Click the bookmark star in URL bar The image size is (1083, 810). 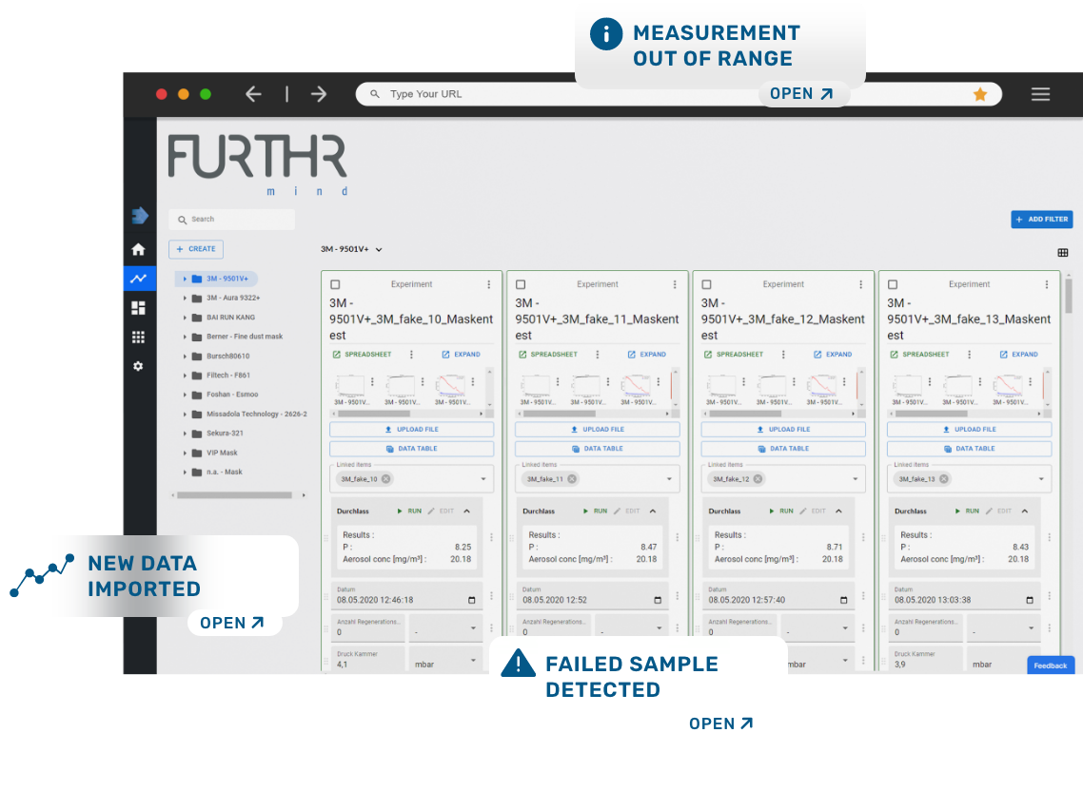tap(980, 94)
